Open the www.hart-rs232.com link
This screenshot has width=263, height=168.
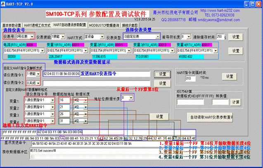(x=220, y=11)
